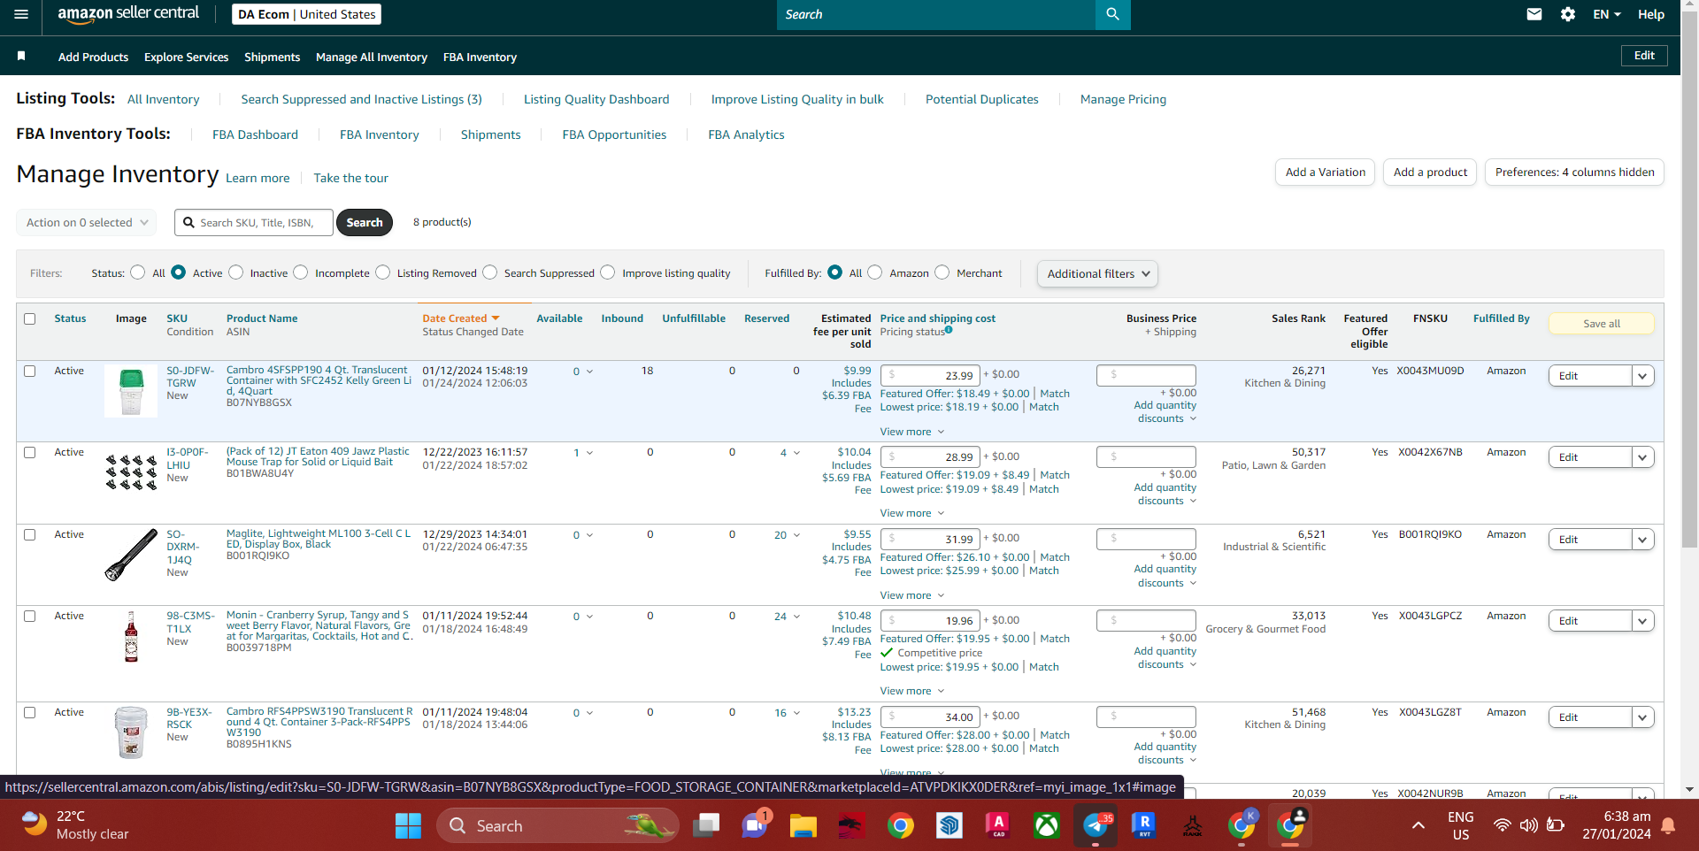This screenshot has width=1699, height=851.
Task: Choose the Inactive status radio button
Action: click(x=236, y=272)
